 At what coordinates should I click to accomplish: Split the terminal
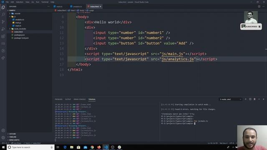pyautogui.click(x=250, y=99)
